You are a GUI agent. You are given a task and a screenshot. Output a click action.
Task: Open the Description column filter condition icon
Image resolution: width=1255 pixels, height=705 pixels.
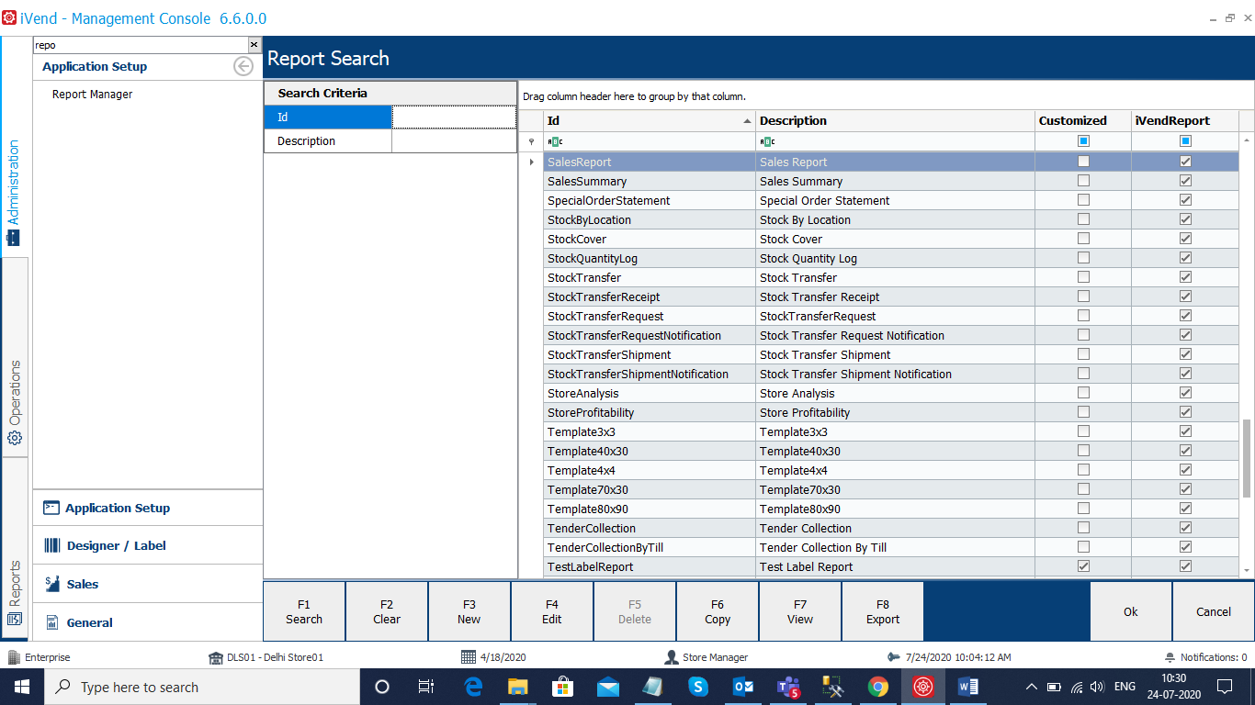pyautogui.click(x=767, y=141)
